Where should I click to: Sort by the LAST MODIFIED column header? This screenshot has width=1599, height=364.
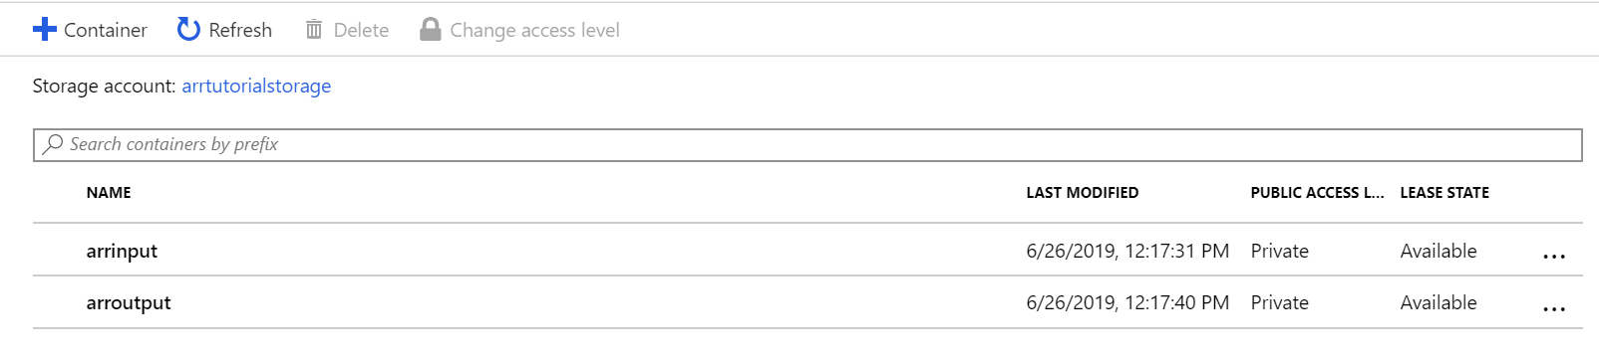pyautogui.click(x=1083, y=193)
